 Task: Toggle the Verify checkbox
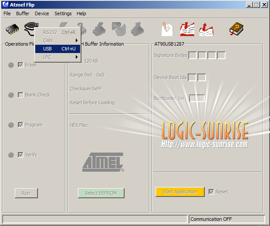[20, 155]
